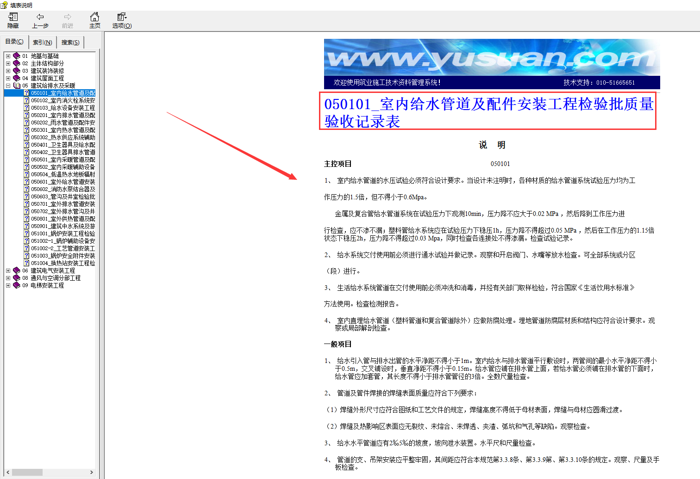Expand the 01 地基与基础 node
The height and width of the screenshot is (479, 700).
click(8, 56)
